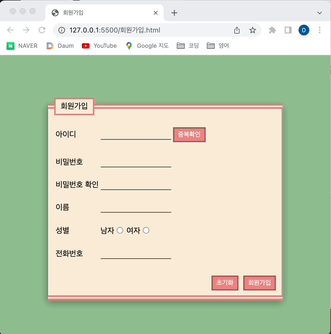The image size is (331, 334).
Task: Click the 전화번호 label text
Action: 69,254
